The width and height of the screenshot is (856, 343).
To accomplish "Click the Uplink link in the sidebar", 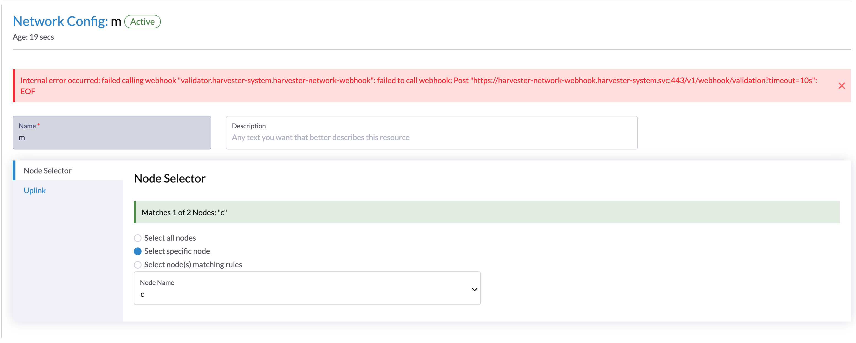I will [34, 190].
